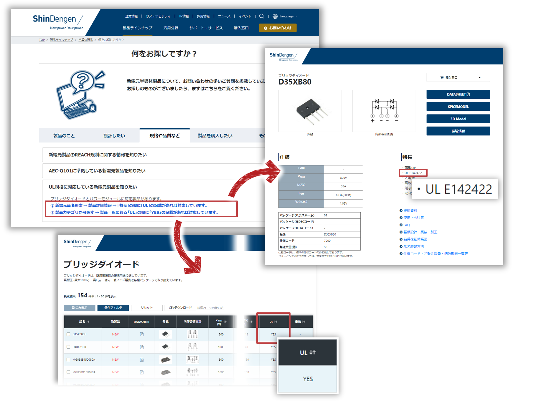Click CSVダウンロード button
Viewport: 536px width, 406px height.
click(x=180, y=308)
